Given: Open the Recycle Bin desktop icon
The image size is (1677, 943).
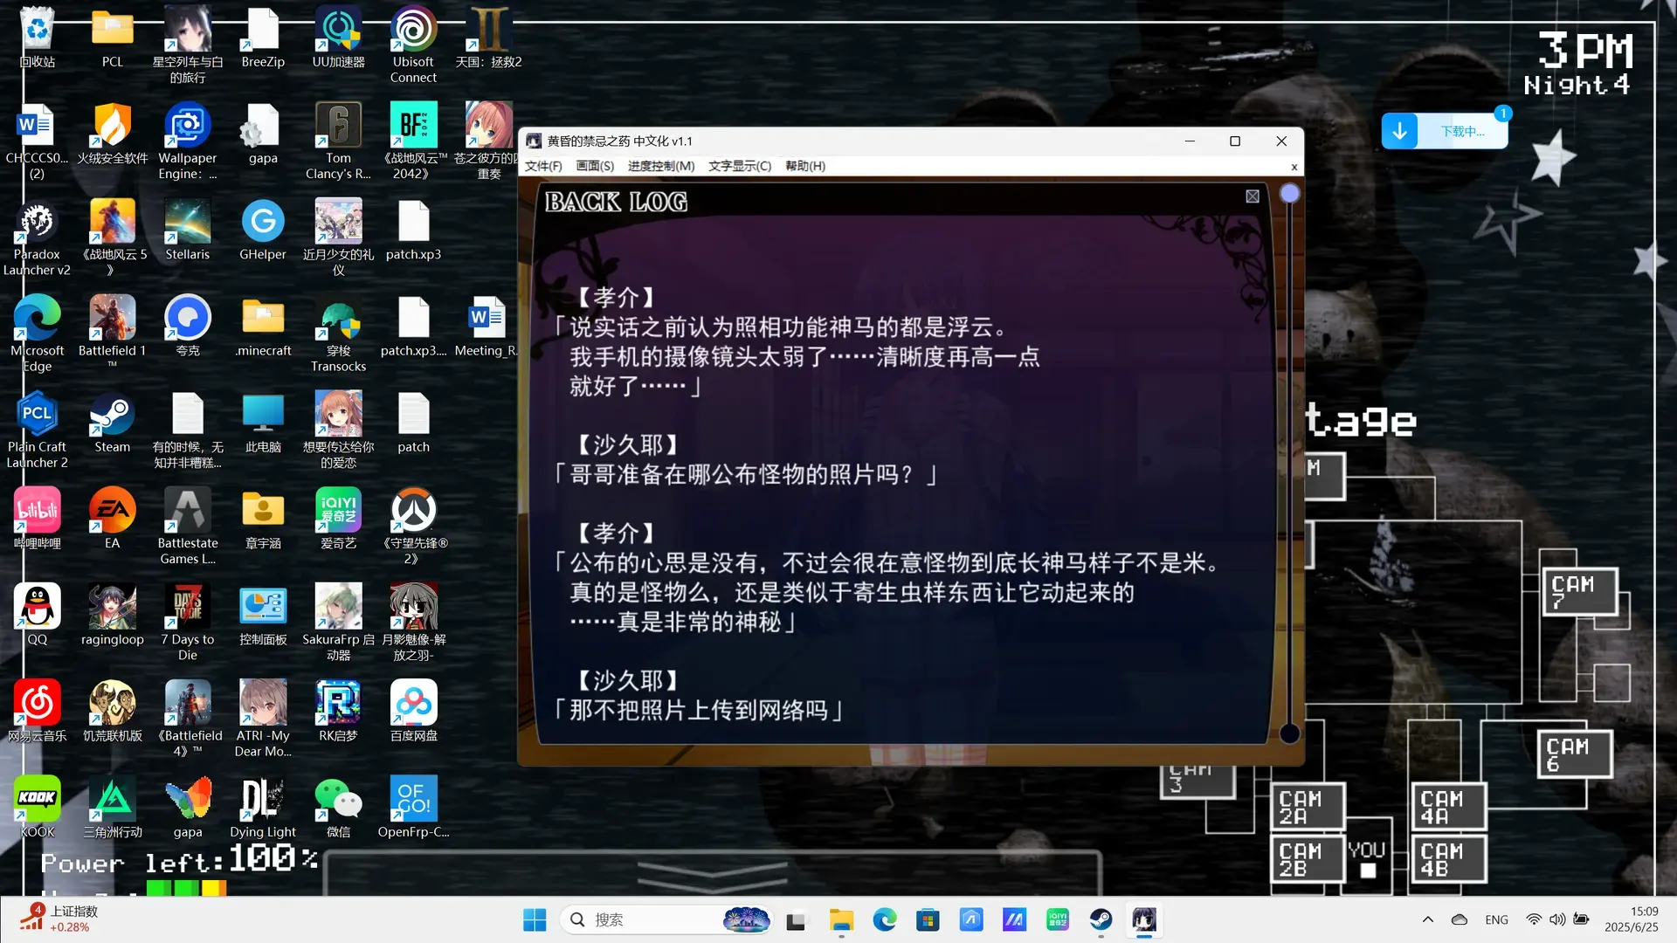Looking at the screenshot, I should (37, 38).
